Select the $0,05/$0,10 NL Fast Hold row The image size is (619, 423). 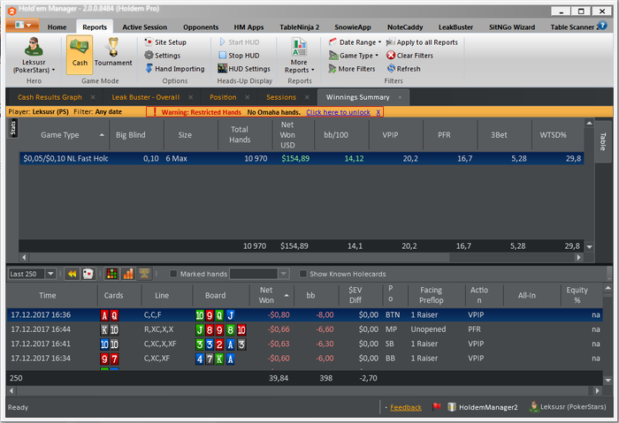(x=302, y=158)
